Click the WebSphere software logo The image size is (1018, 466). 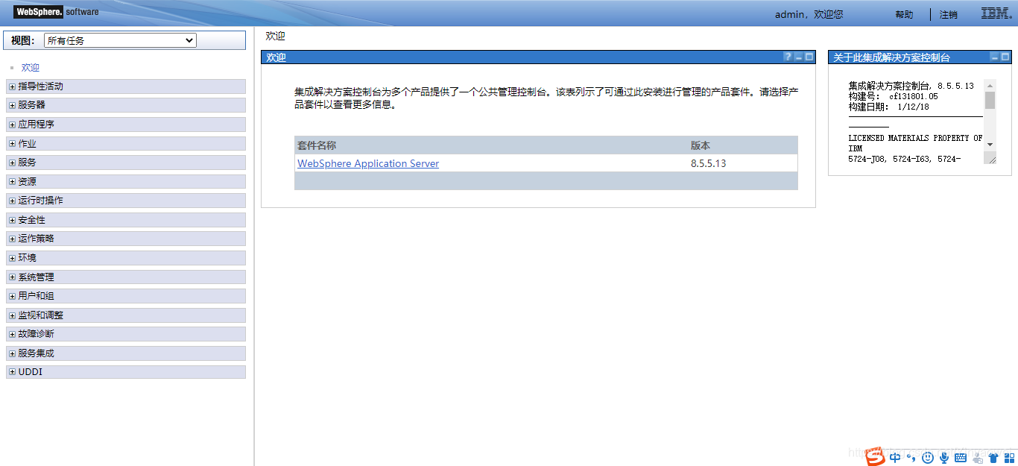click(x=57, y=12)
